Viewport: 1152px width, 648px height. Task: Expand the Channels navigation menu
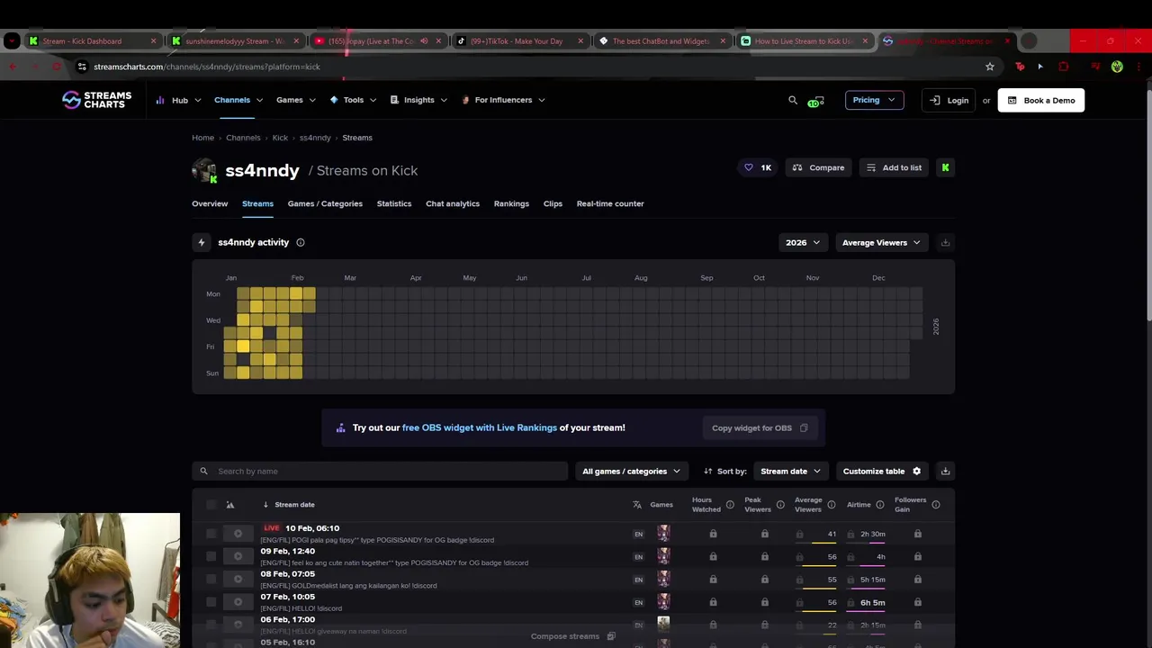(238, 100)
